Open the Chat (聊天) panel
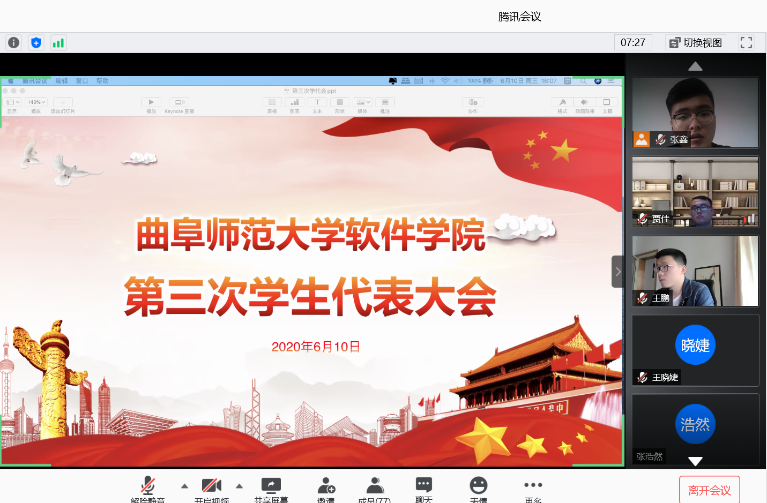Viewport: 767px width, 503px height. (x=423, y=487)
